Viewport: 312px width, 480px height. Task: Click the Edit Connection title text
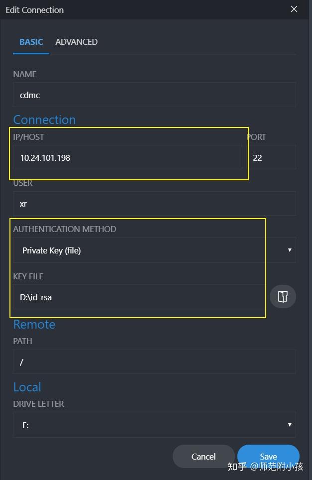[34, 9]
